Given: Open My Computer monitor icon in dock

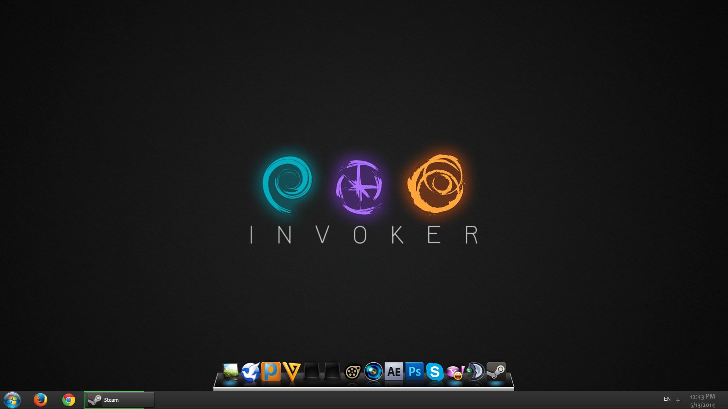Looking at the screenshot, I should (230, 372).
